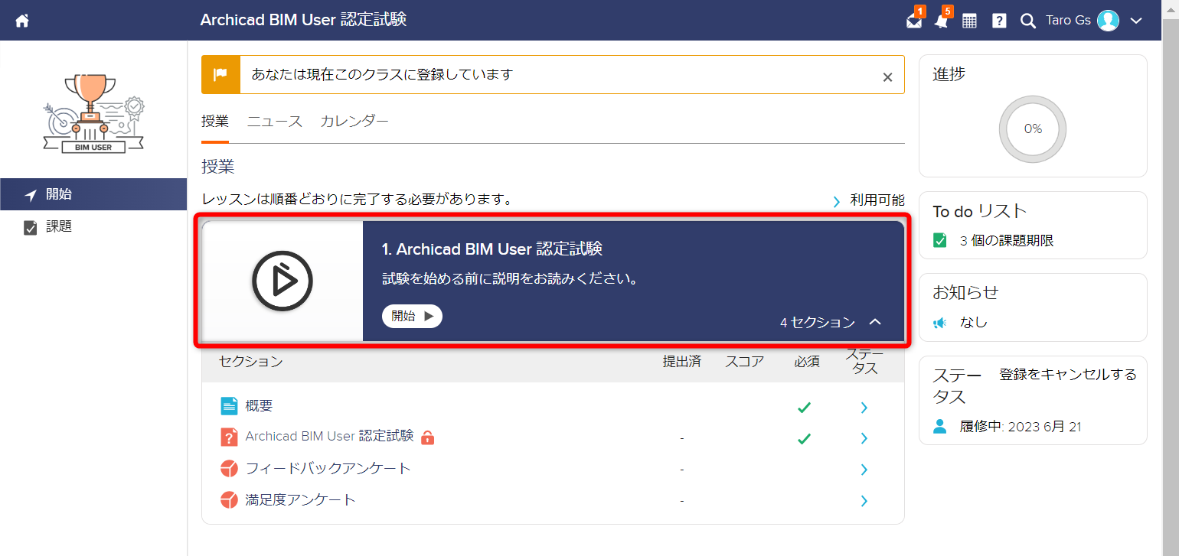The width and height of the screenshot is (1179, 556).
Task: Click the announcements megaphone icon
Action: tap(940, 323)
